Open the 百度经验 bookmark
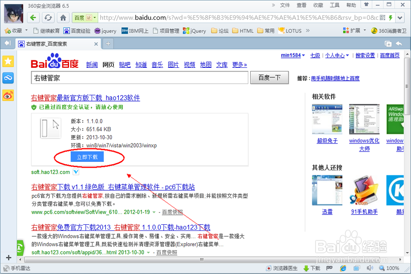This screenshot has width=411, height=274. click(x=77, y=31)
